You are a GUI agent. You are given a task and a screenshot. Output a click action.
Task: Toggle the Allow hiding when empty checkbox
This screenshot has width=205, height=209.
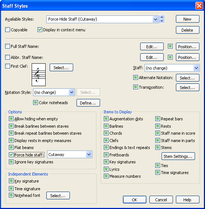[11, 118]
